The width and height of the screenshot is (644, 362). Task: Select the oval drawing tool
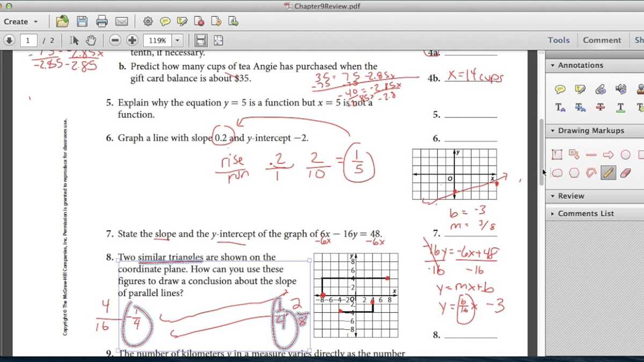(x=625, y=155)
